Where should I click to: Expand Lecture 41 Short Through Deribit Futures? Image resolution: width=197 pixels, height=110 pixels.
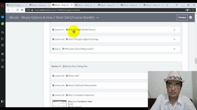click(x=175, y=30)
